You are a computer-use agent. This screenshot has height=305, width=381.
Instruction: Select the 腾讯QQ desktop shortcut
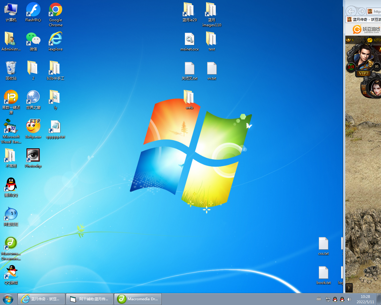[11, 187]
